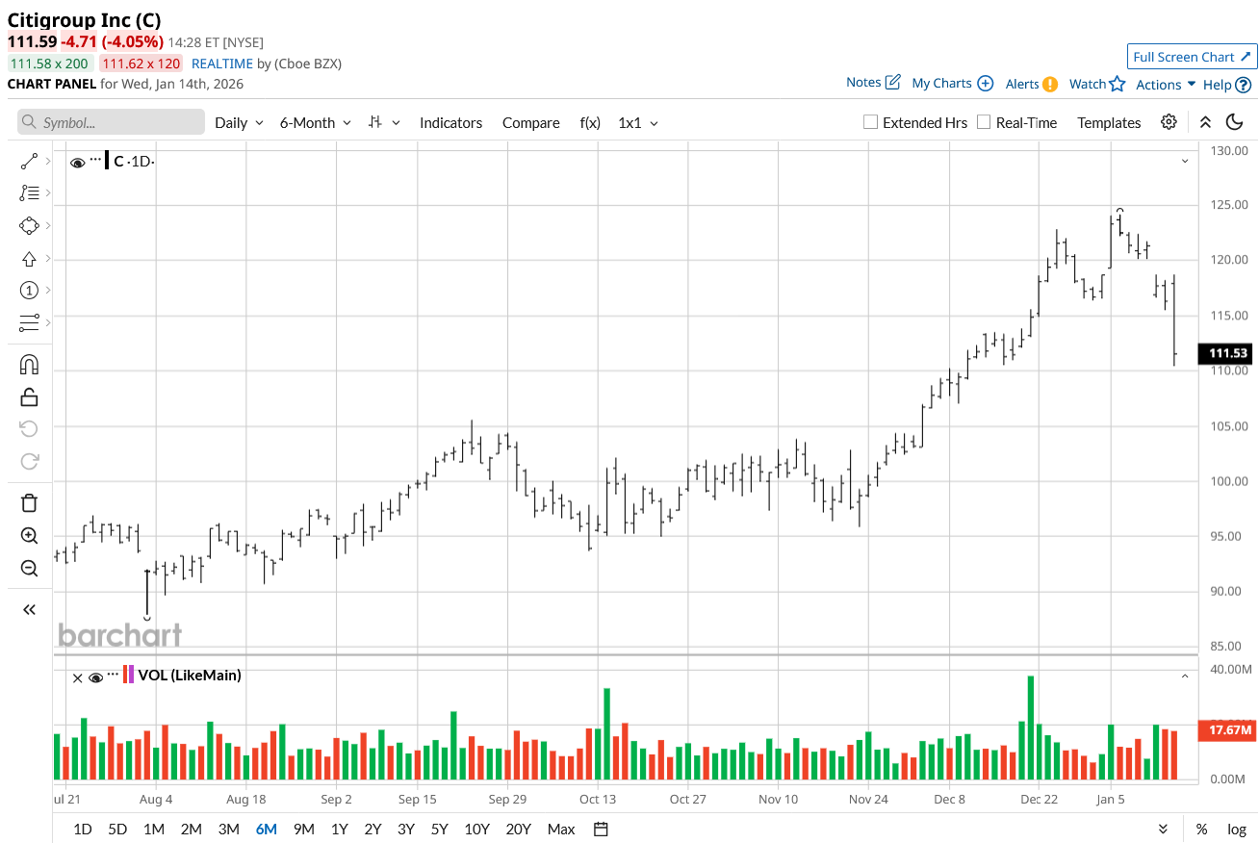Redo the last drawing action
The height and width of the screenshot is (843, 1259).
(x=29, y=461)
